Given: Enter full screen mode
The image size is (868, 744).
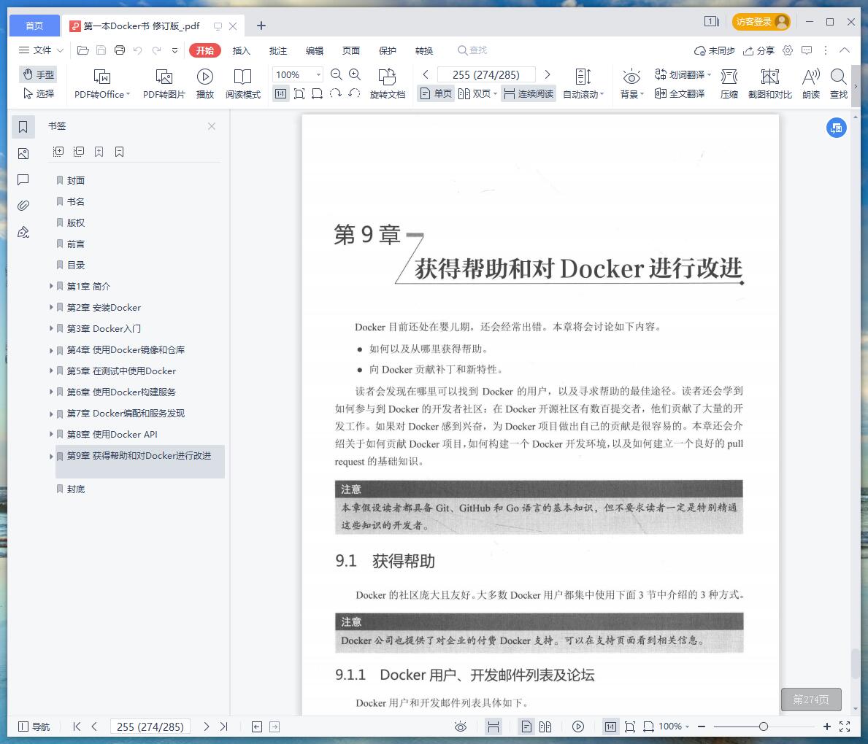Looking at the screenshot, I should coord(845,726).
